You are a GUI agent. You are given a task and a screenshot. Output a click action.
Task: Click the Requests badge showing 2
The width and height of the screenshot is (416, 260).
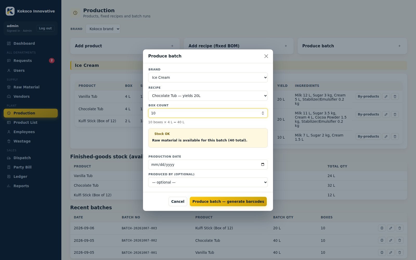tap(52, 60)
